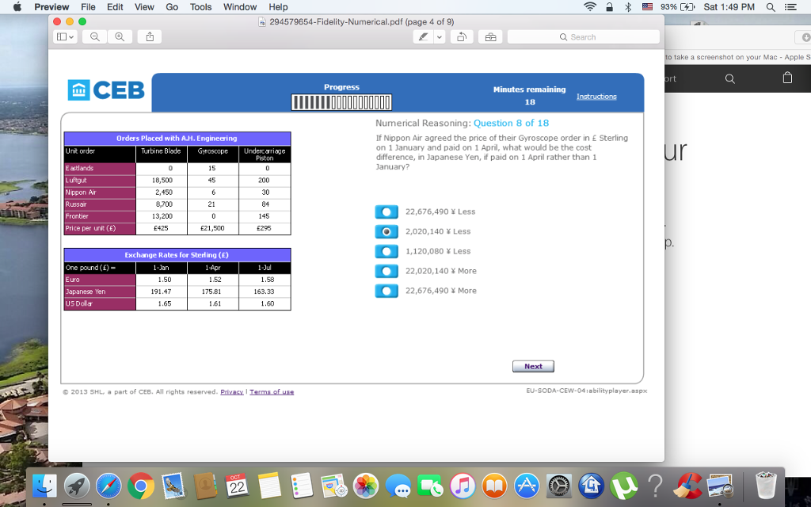Screen dimensions: 811x507
Task: Open the Preview application menu
Action: click(51, 6)
